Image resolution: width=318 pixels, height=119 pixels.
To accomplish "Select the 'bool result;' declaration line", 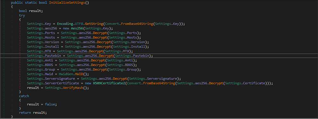I will click(x=31, y=11).
